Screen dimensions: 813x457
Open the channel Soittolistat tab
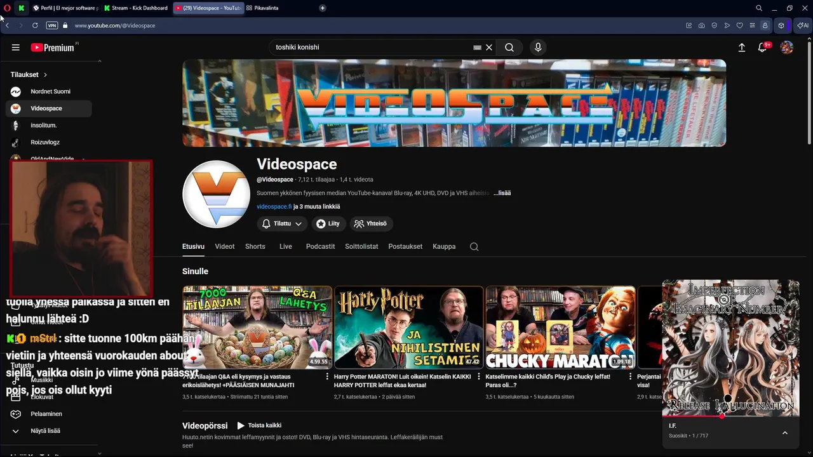point(361,246)
